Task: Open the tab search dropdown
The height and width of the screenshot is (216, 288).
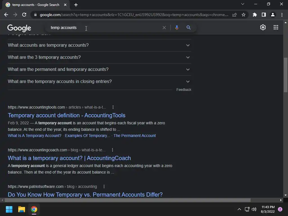Action: pos(243,4)
